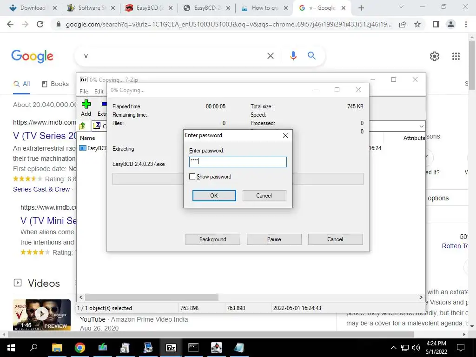
Task: Reload the Google page
Action: click(40, 24)
